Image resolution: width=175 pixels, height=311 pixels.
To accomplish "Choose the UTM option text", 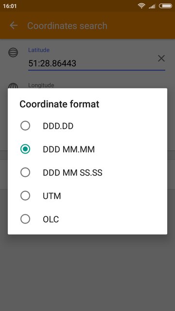I will [52, 196].
